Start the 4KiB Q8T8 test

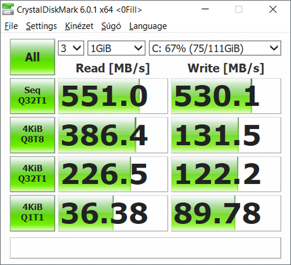(32, 135)
